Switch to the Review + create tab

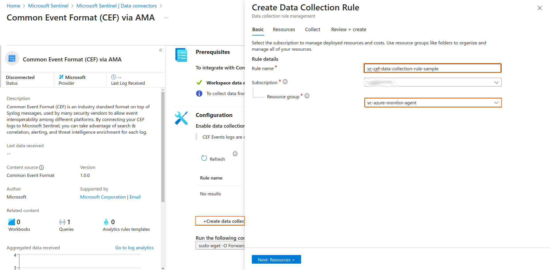pos(349,29)
